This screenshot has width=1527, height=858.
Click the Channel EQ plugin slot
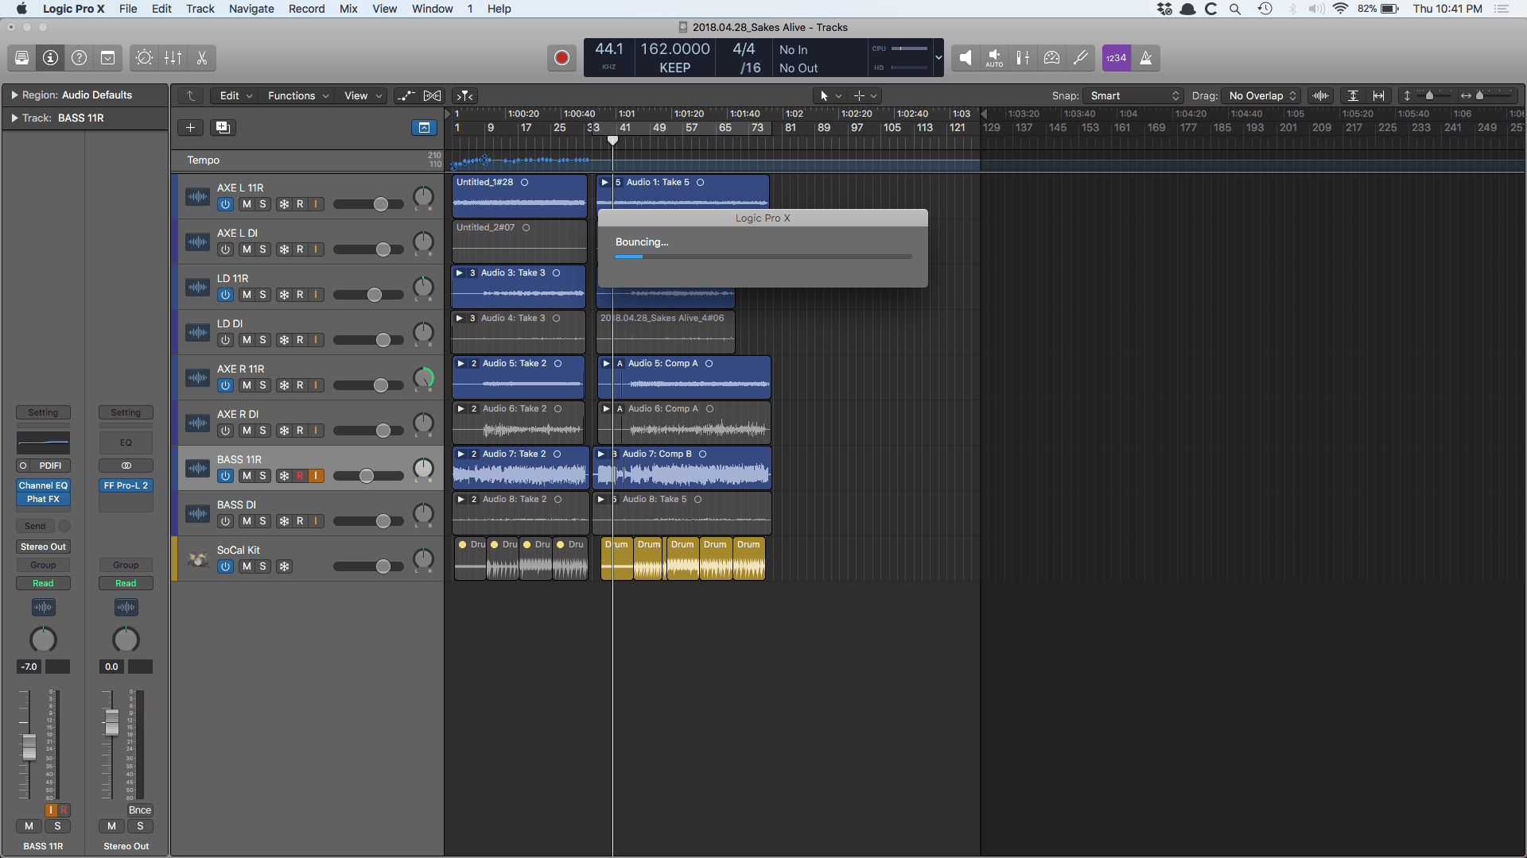point(44,486)
